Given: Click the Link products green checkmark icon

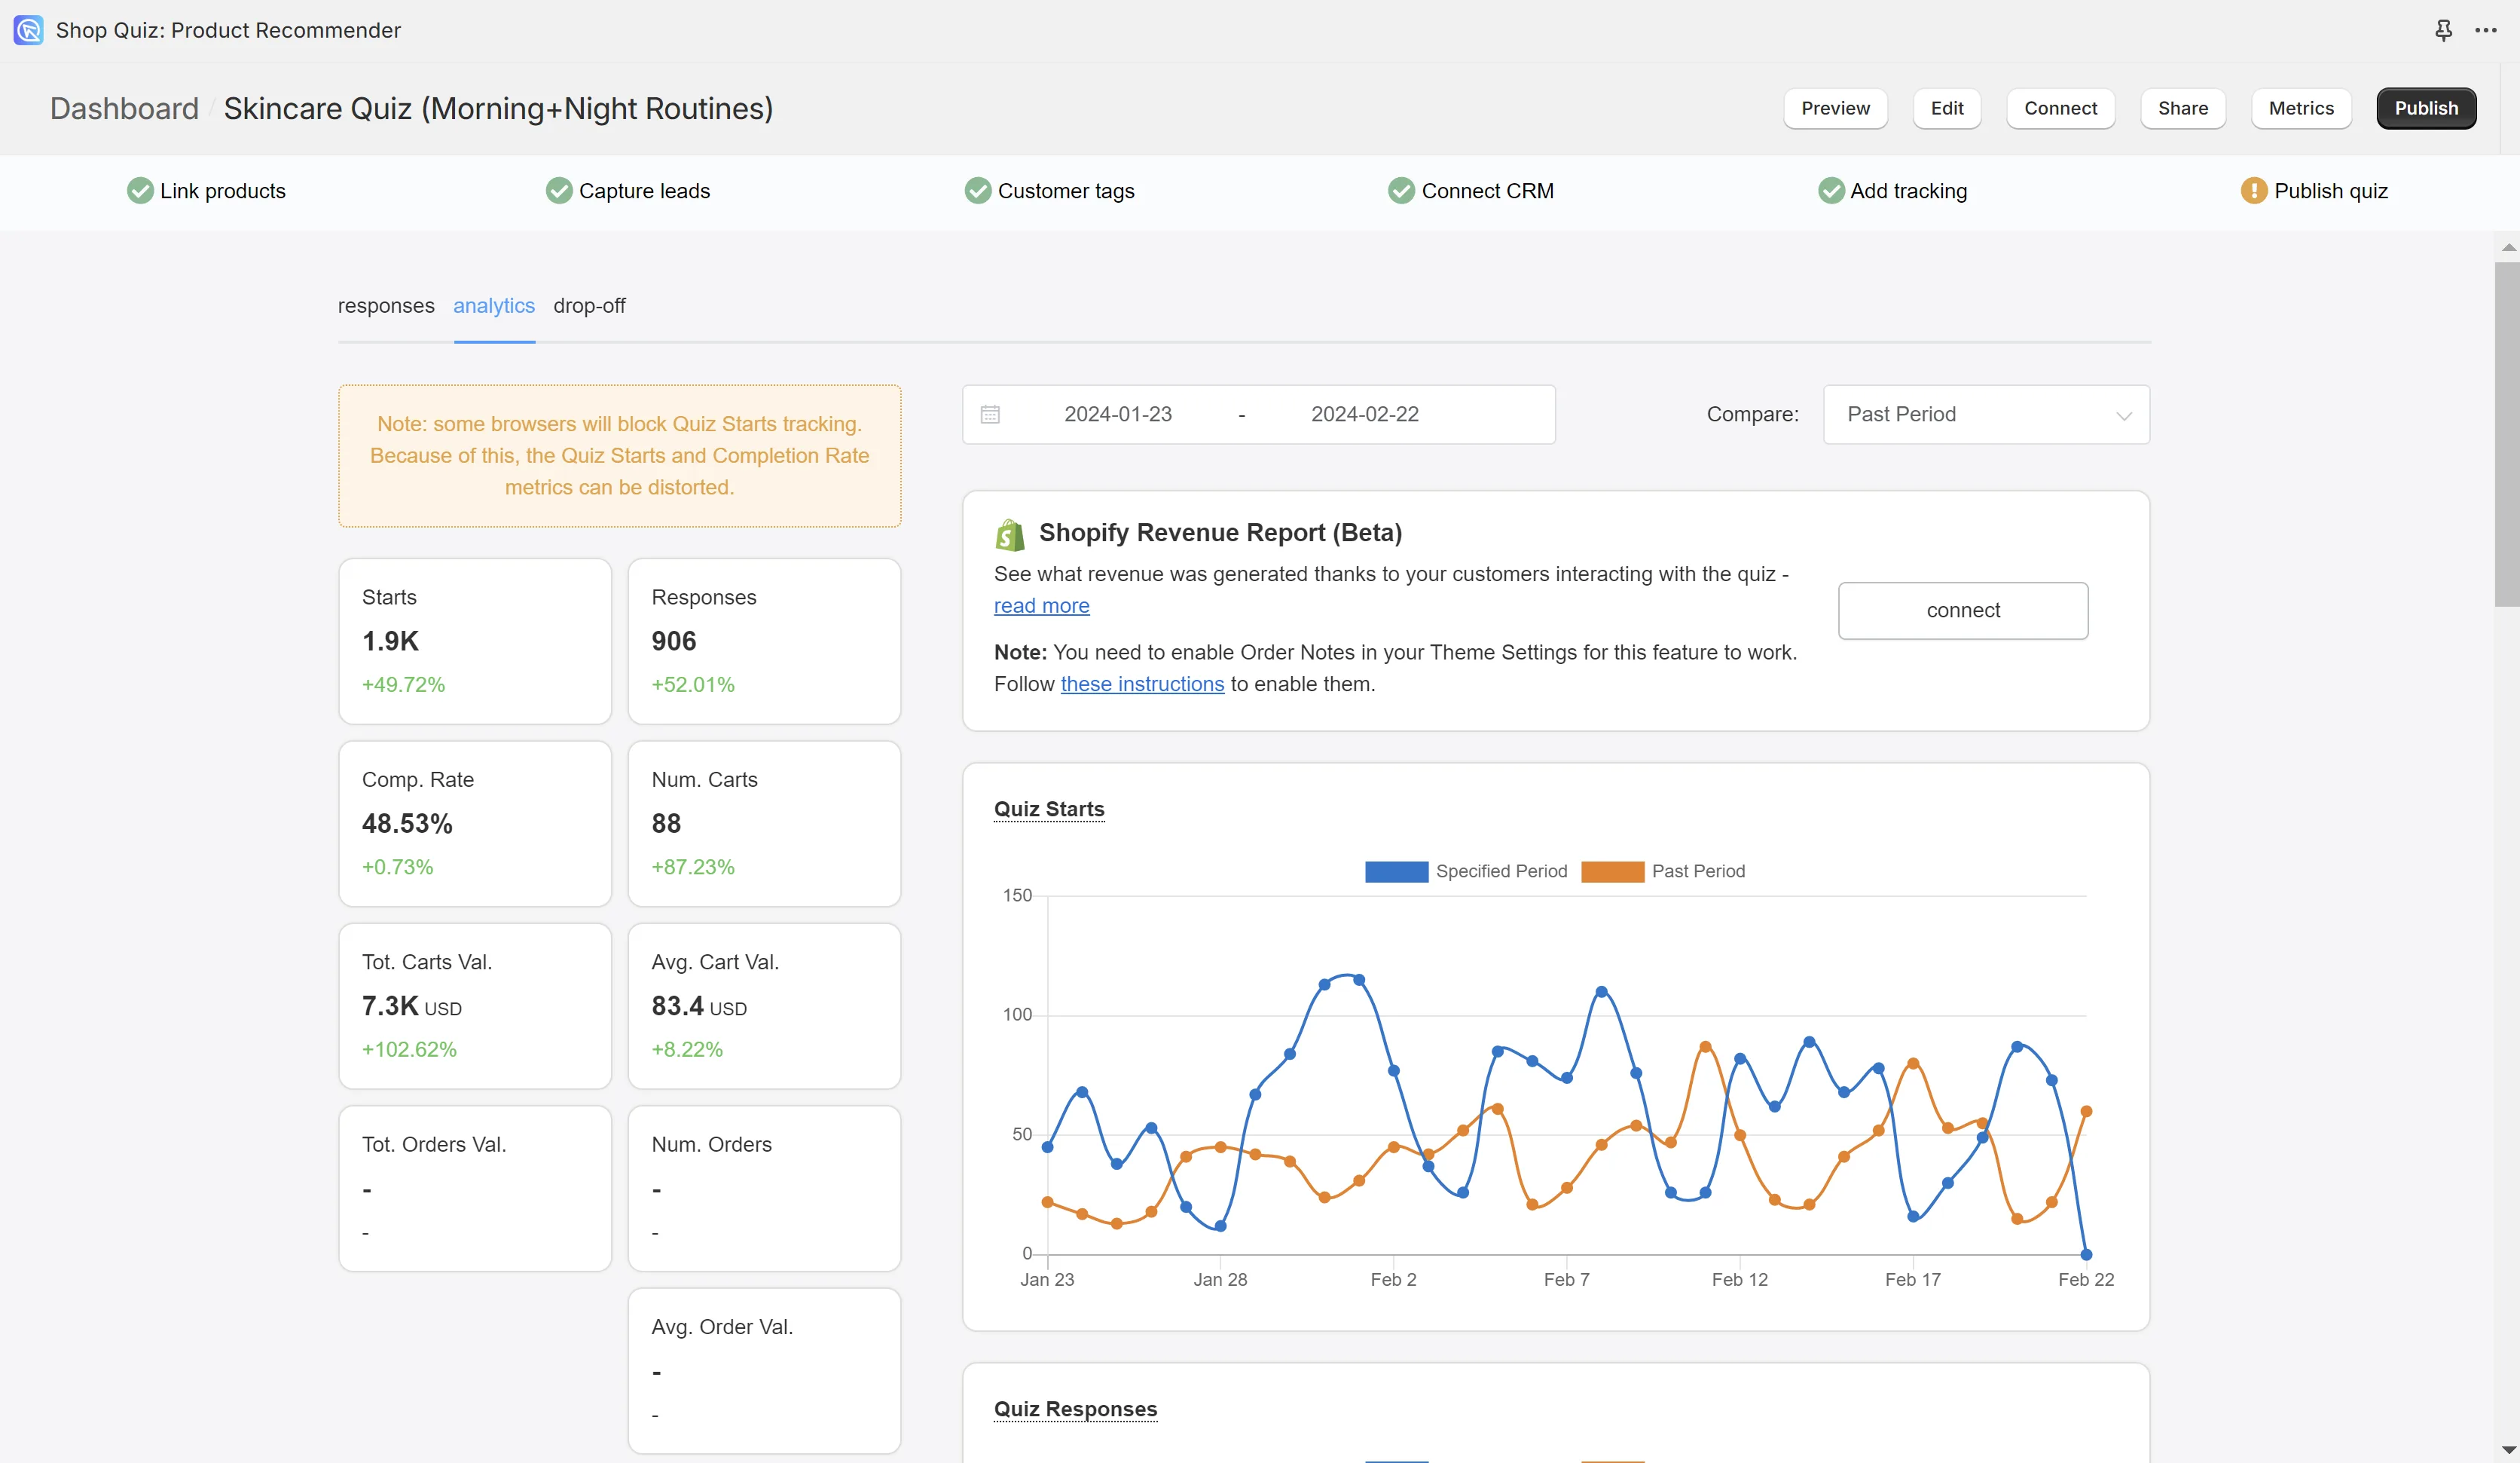Looking at the screenshot, I should [x=140, y=190].
